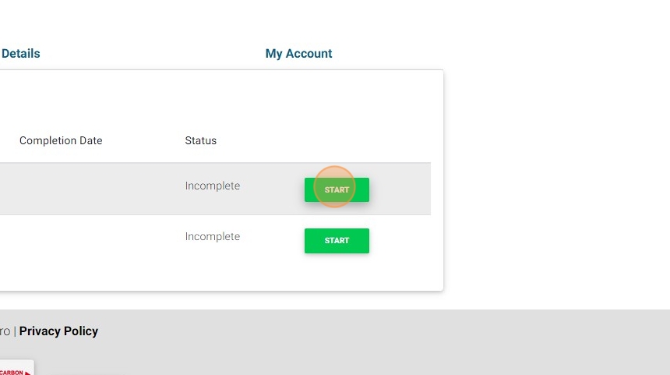Click the orange highlight circle on START
Viewport: 670px width, 375px height.
click(334, 187)
